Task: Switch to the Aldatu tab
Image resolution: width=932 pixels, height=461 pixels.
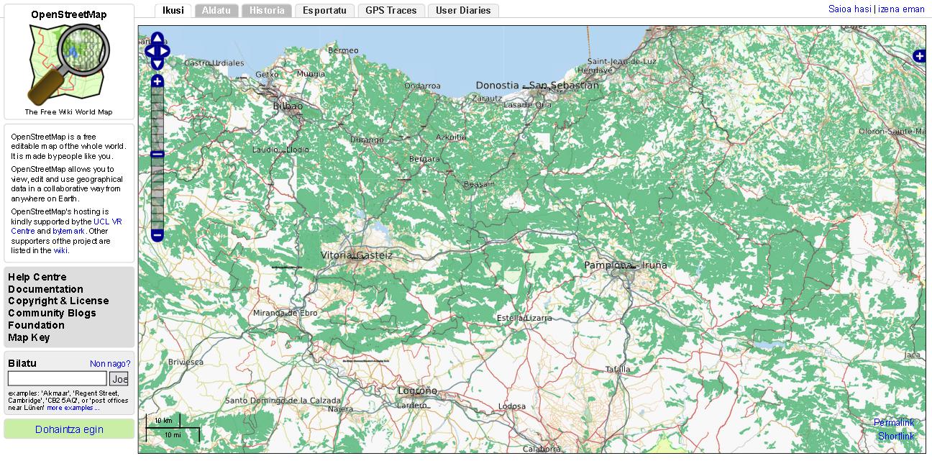Action: (x=216, y=11)
